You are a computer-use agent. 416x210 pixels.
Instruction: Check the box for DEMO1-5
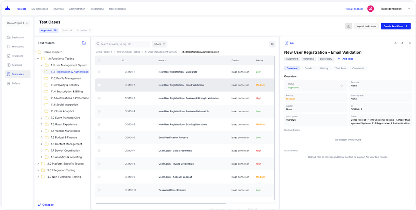[99, 124]
